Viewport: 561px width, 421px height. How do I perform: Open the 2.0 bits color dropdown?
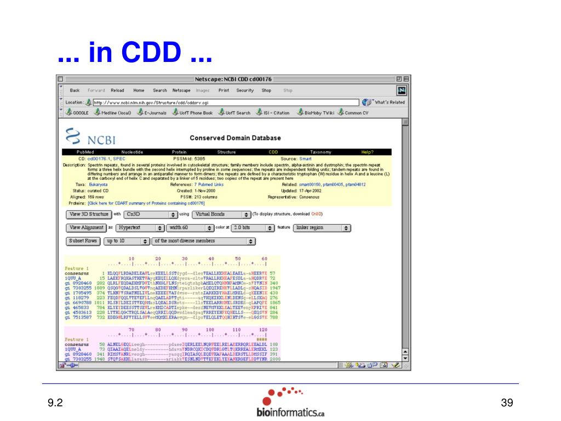pos(253,227)
